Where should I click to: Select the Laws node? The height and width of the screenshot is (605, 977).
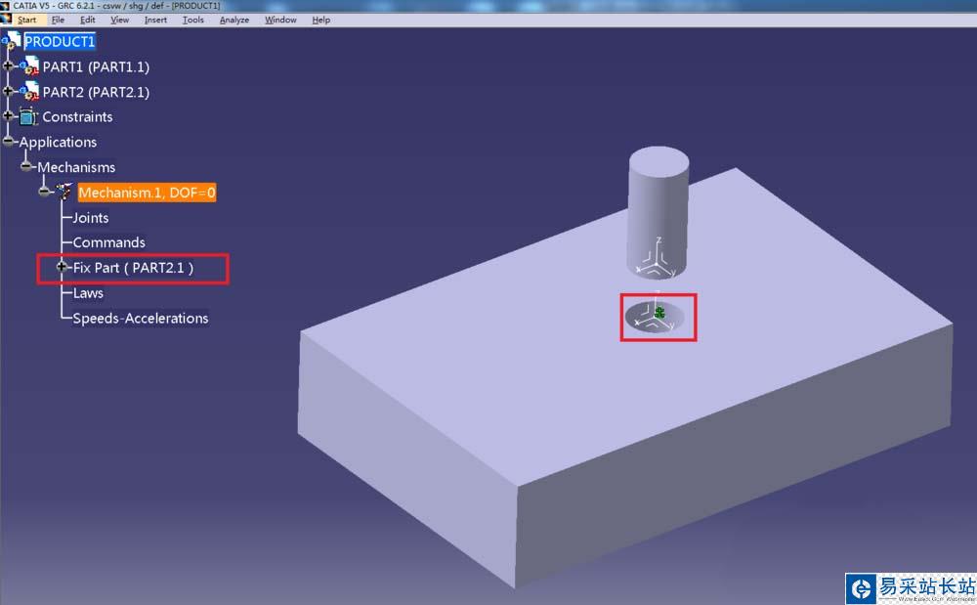[x=88, y=293]
